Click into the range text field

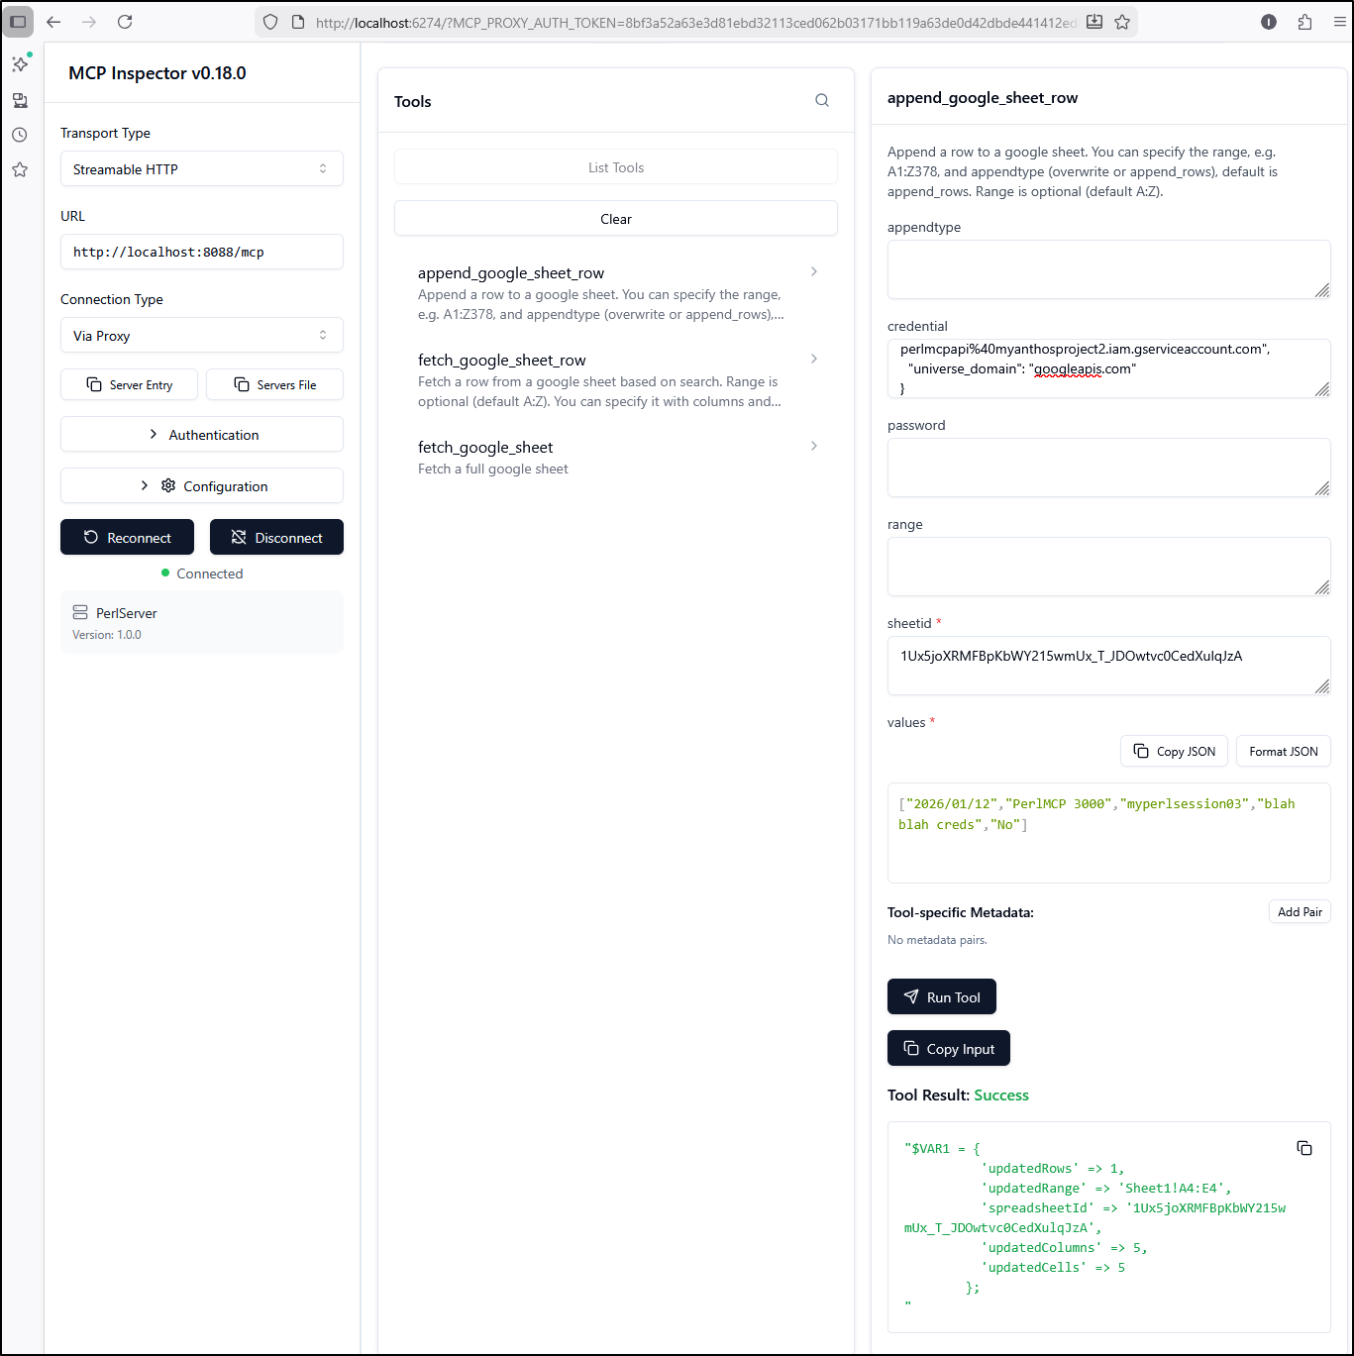1107,567
